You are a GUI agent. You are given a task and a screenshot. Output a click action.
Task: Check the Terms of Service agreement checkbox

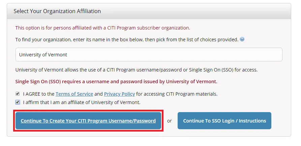pos(18,94)
